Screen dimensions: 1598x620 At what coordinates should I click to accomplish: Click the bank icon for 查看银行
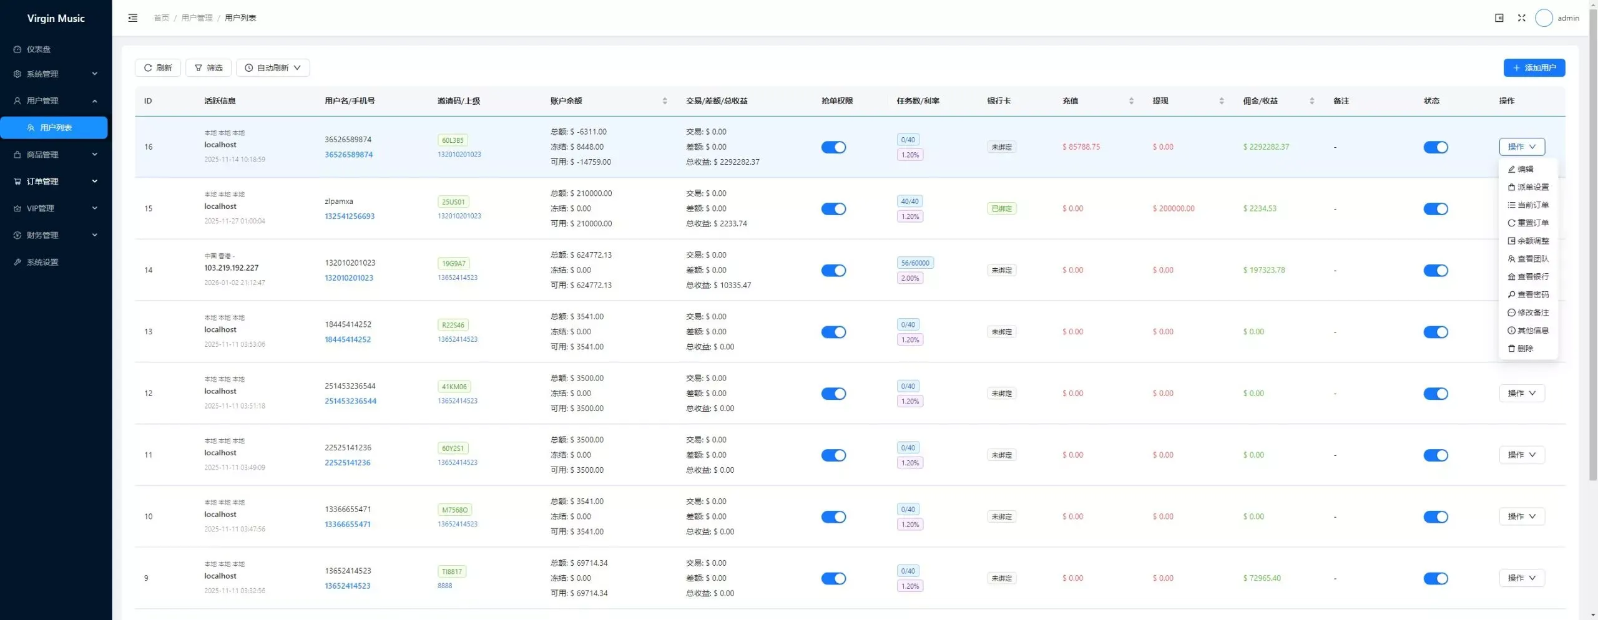tap(1511, 277)
